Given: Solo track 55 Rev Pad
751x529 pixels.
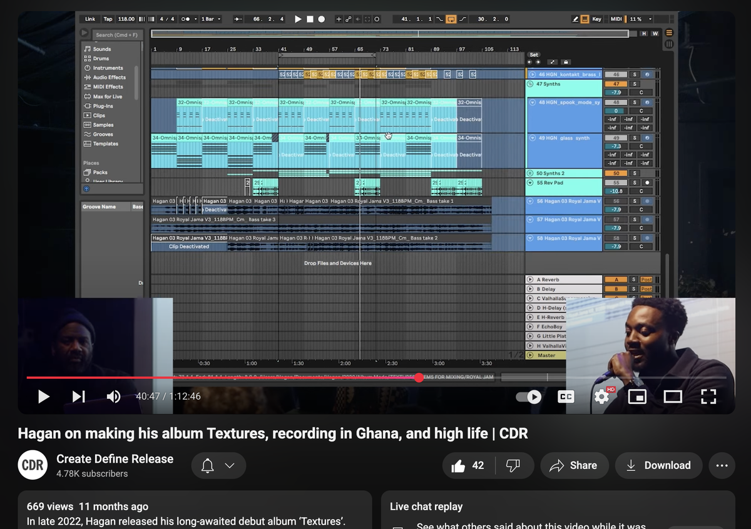Looking at the screenshot, I should [x=634, y=183].
